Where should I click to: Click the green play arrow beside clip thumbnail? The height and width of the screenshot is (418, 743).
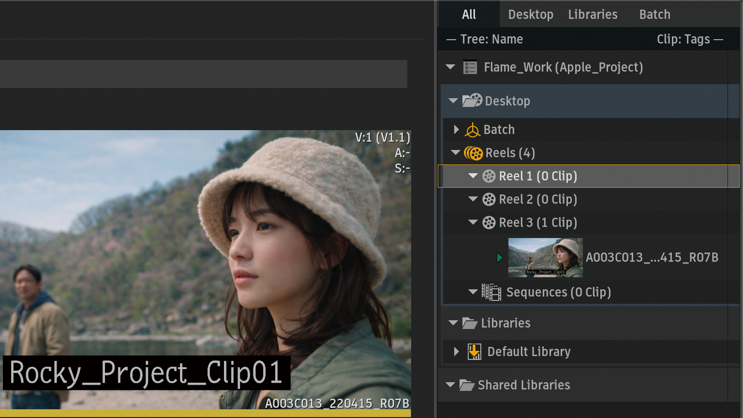point(500,257)
